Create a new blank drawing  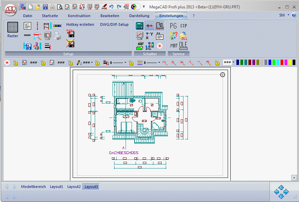[30, 7]
